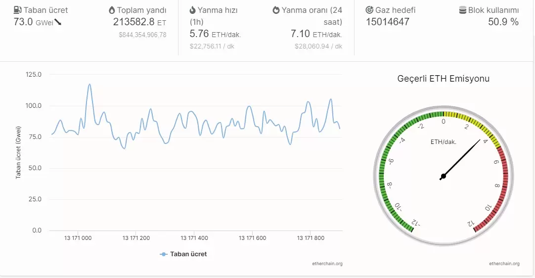535x278 pixels.
Task: Click the highest peak on the base fee chart
Action: tap(89, 85)
